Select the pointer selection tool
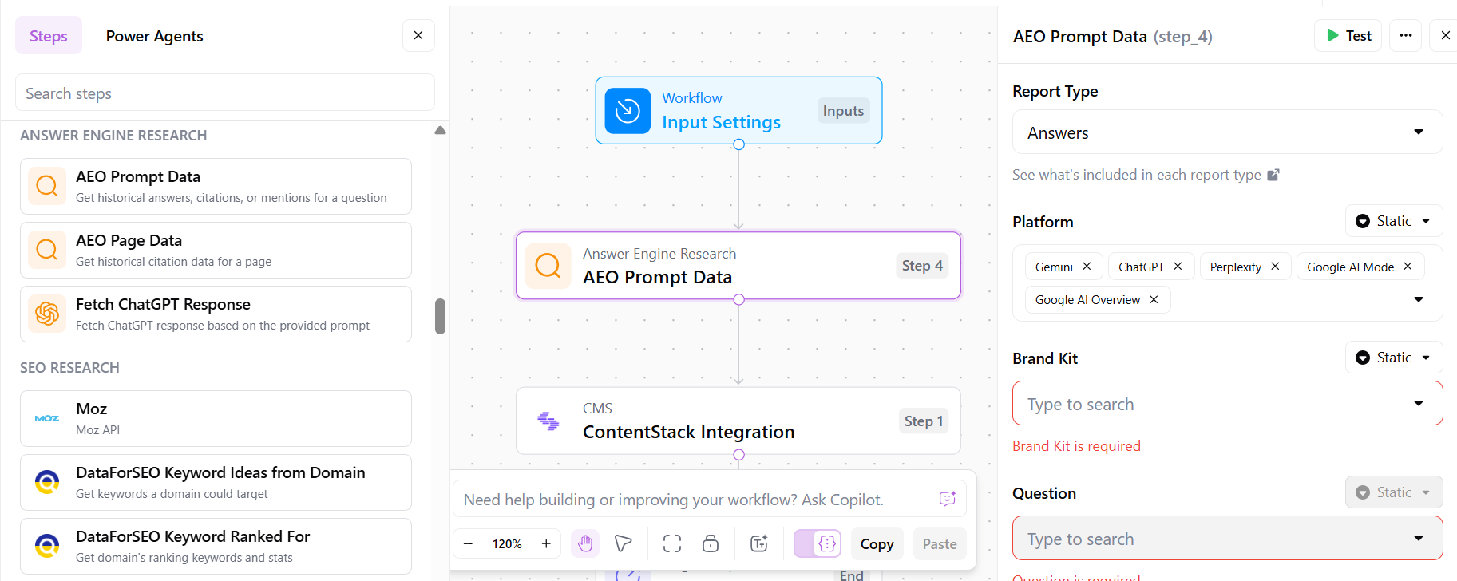 point(624,543)
